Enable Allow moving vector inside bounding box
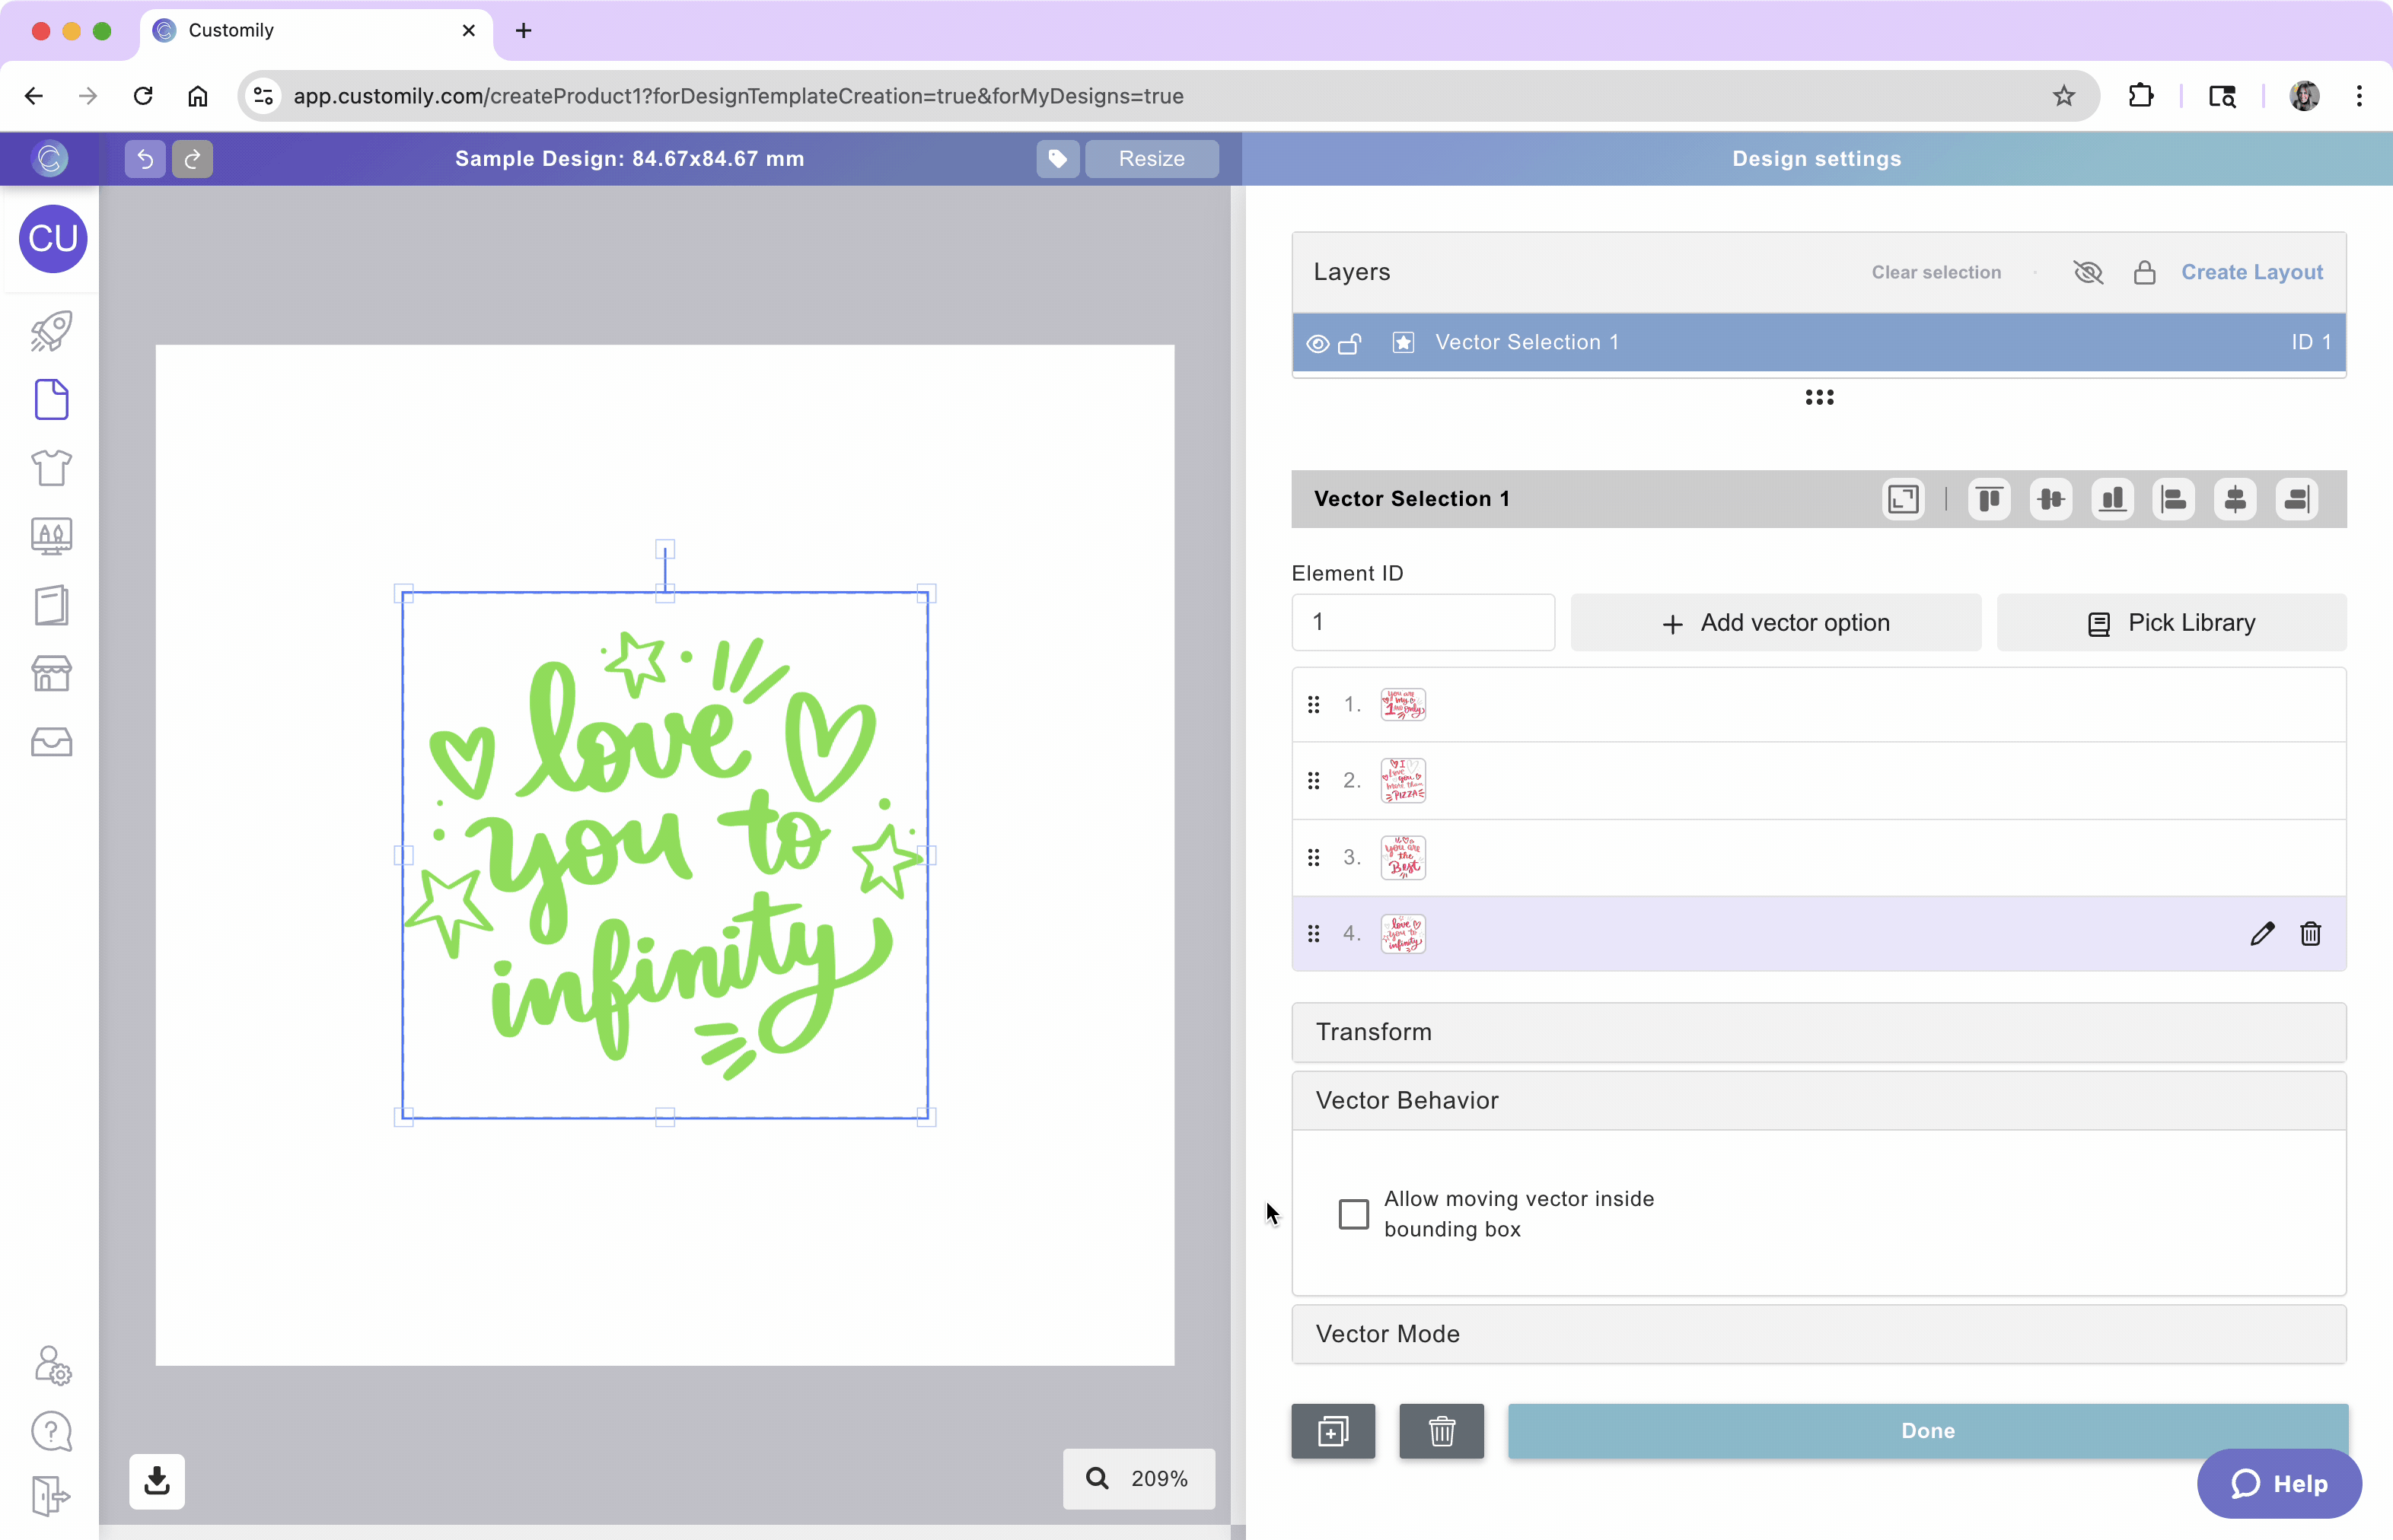Image resolution: width=2393 pixels, height=1540 pixels. point(1353,1214)
